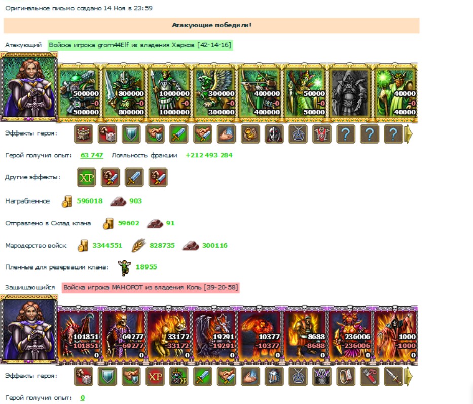Click the green XP icon under other effects

tap(86, 177)
